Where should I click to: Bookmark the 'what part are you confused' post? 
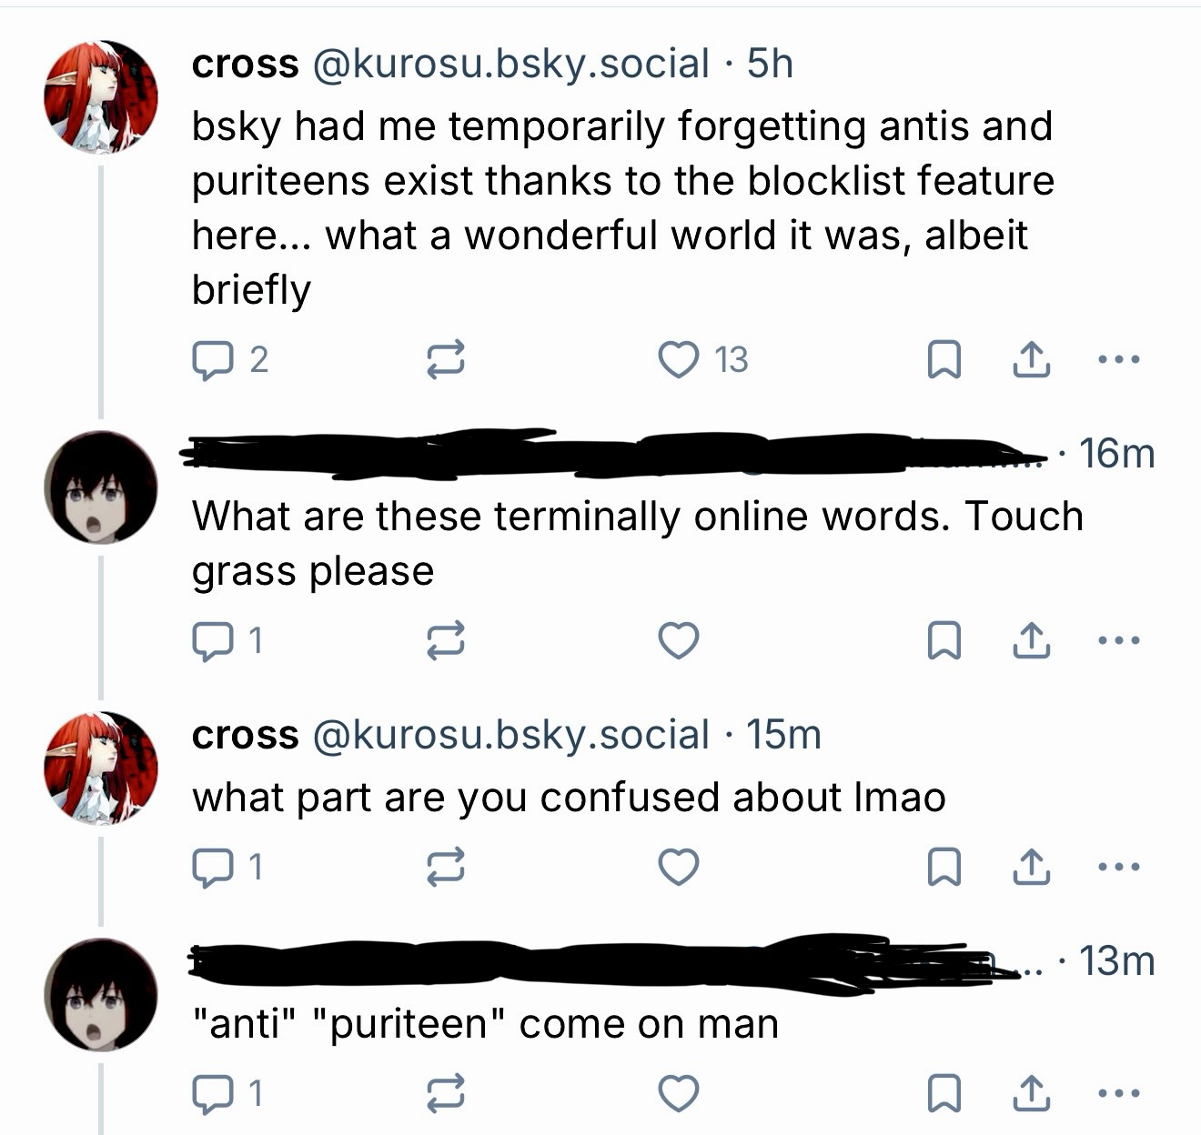pos(944,867)
